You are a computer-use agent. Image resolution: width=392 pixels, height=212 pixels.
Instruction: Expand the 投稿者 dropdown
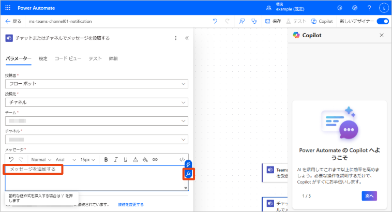click(x=97, y=84)
